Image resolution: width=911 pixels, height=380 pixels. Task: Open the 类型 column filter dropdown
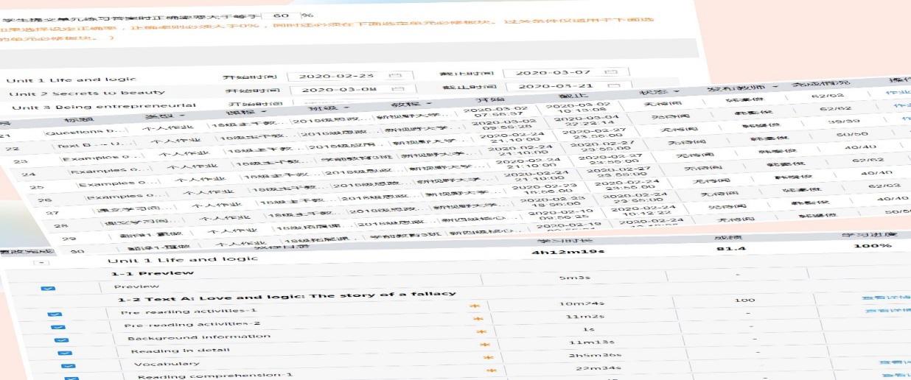click(182, 116)
